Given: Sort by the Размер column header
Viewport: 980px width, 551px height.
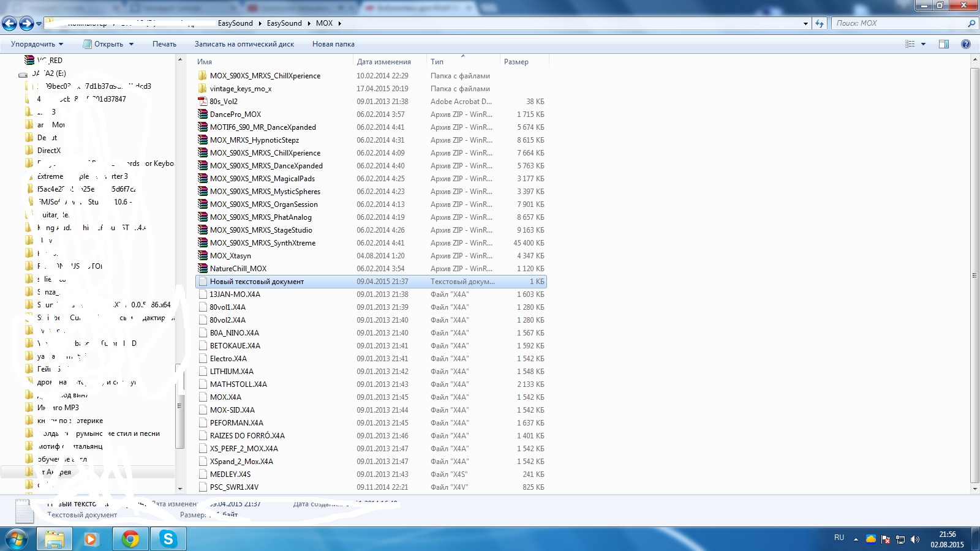Looking at the screenshot, I should coord(524,62).
